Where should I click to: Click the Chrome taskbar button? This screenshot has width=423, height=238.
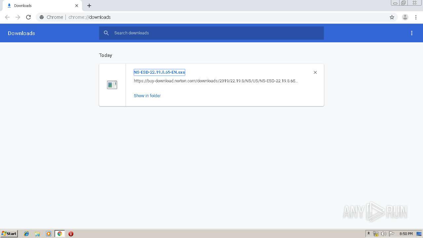click(x=59, y=234)
